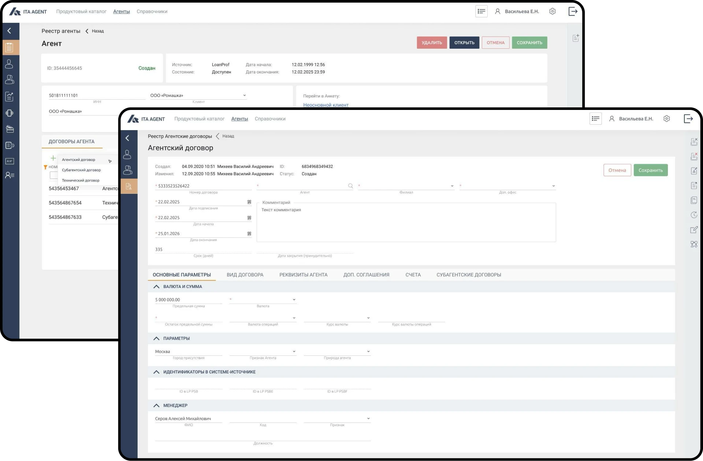Switch to the Реквизиты агента tab
Viewport: 703px width, 461px height.
[x=303, y=275]
